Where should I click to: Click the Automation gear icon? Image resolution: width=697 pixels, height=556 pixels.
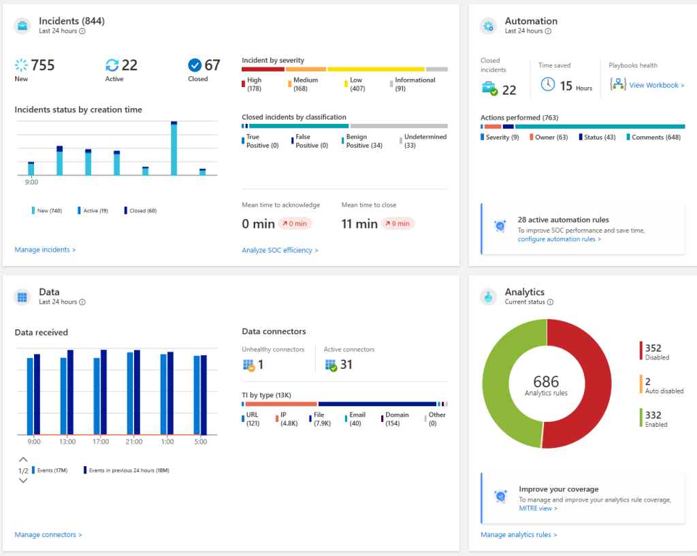pos(488,26)
